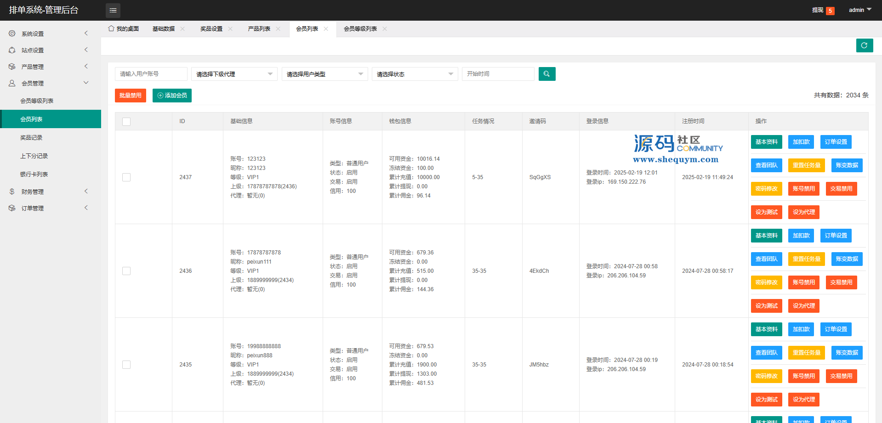Switch to the 会员等级列表 tab
This screenshot has height=423, width=882.
360,28
